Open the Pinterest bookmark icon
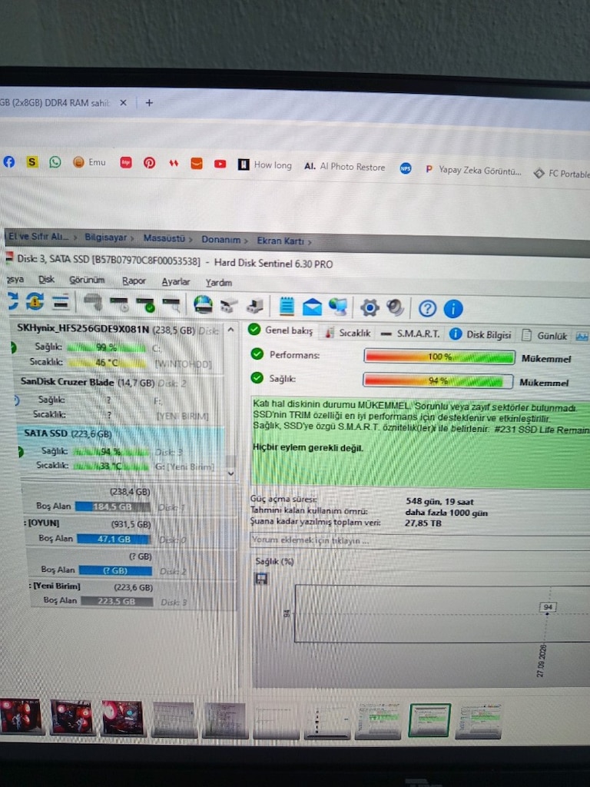Screen dimensions: 590x787 [150, 163]
